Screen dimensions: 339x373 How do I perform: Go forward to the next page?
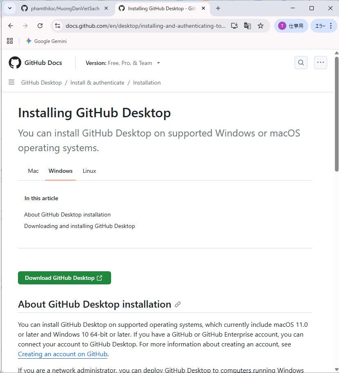click(x=25, y=26)
